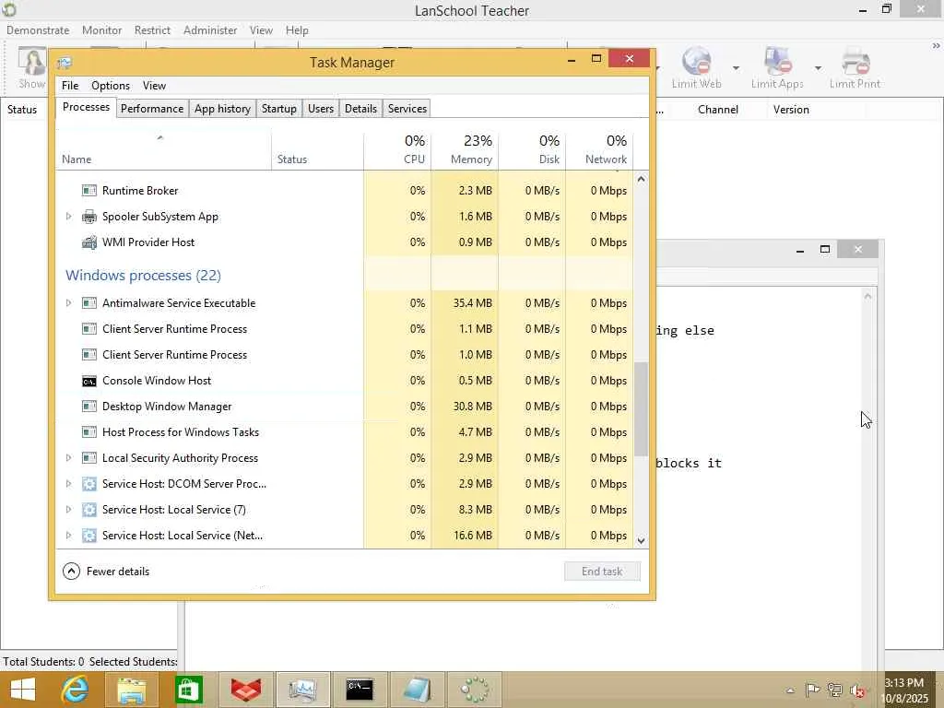
Task: Click the WMI Provider Host icon
Action: (x=89, y=242)
